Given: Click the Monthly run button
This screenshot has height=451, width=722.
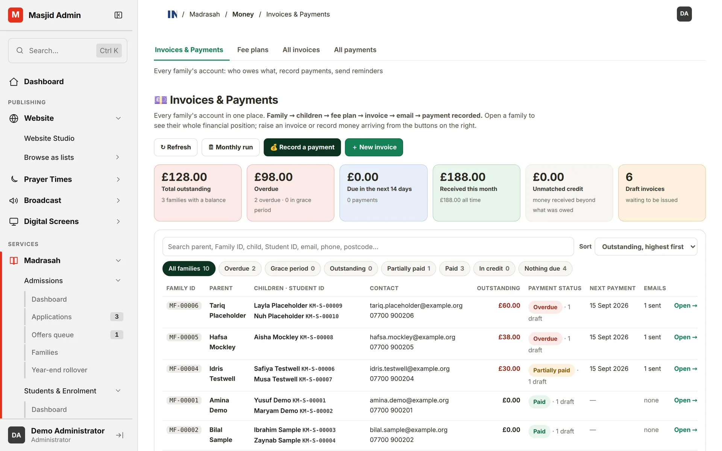Looking at the screenshot, I should click(x=231, y=147).
